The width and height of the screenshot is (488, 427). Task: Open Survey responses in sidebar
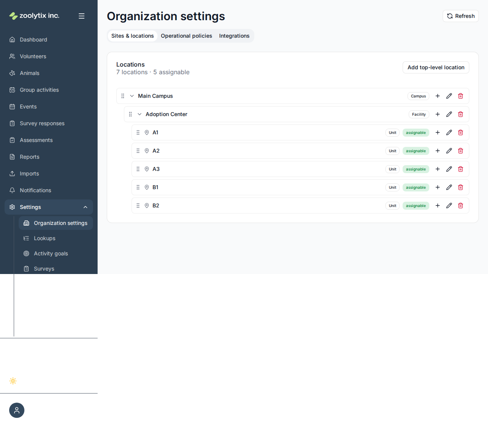(49, 123)
